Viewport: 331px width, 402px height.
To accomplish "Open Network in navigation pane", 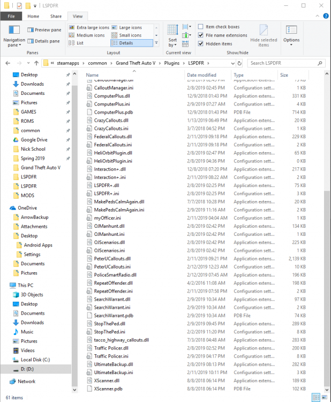I will (x=26, y=382).
